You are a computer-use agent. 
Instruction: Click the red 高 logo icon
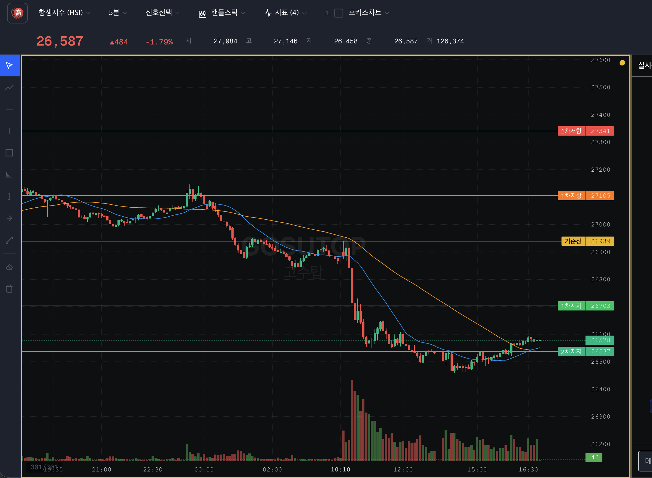[17, 13]
